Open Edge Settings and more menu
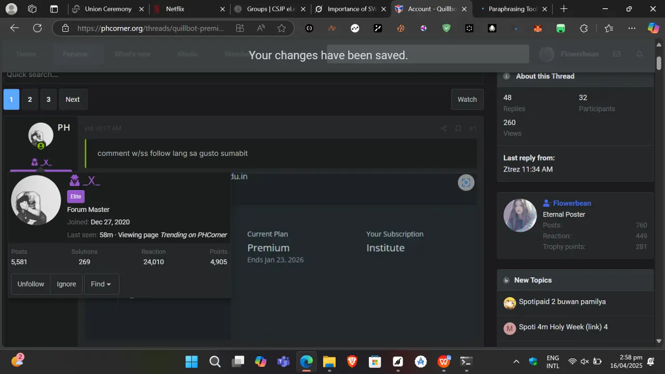The image size is (665, 374). 632,29
